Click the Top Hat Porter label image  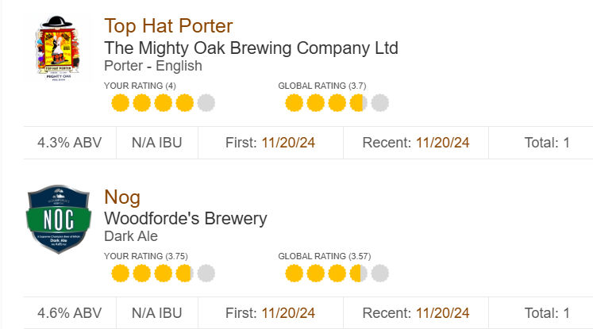point(53,48)
